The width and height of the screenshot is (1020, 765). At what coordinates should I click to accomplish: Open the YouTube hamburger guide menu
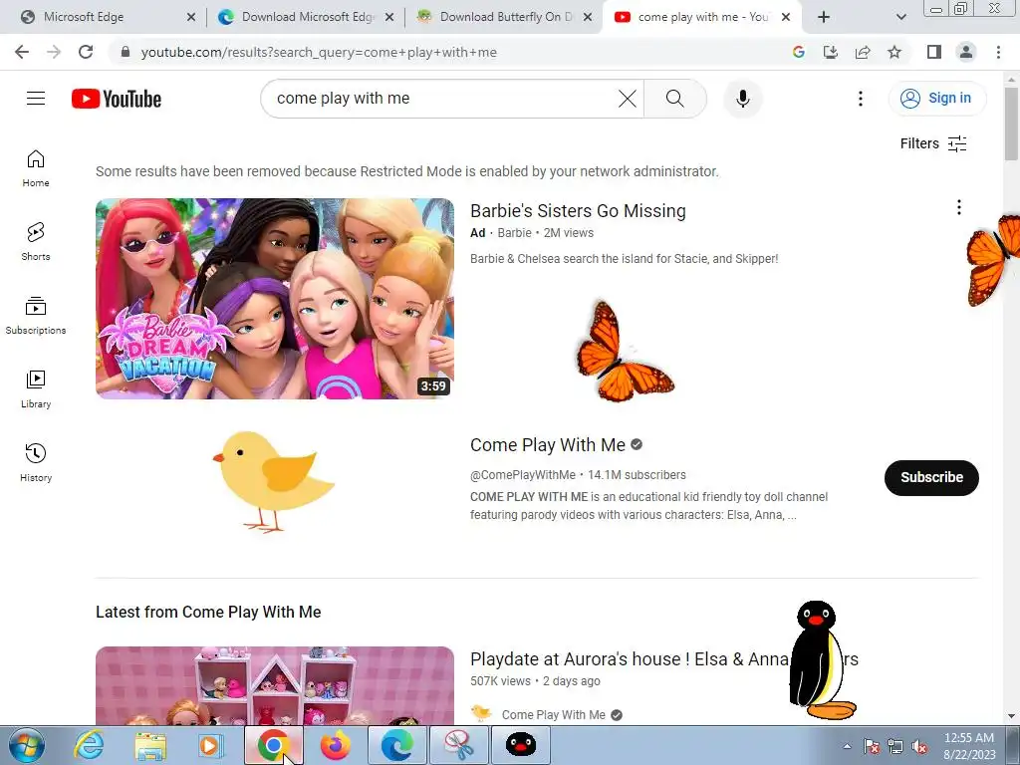(36, 99)
